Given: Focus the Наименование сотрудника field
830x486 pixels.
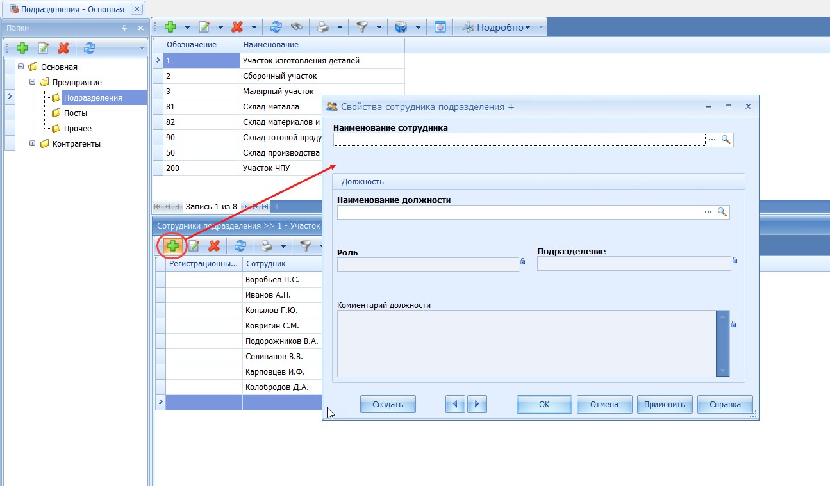Looking at the screenshot, I should coord(520,140).
